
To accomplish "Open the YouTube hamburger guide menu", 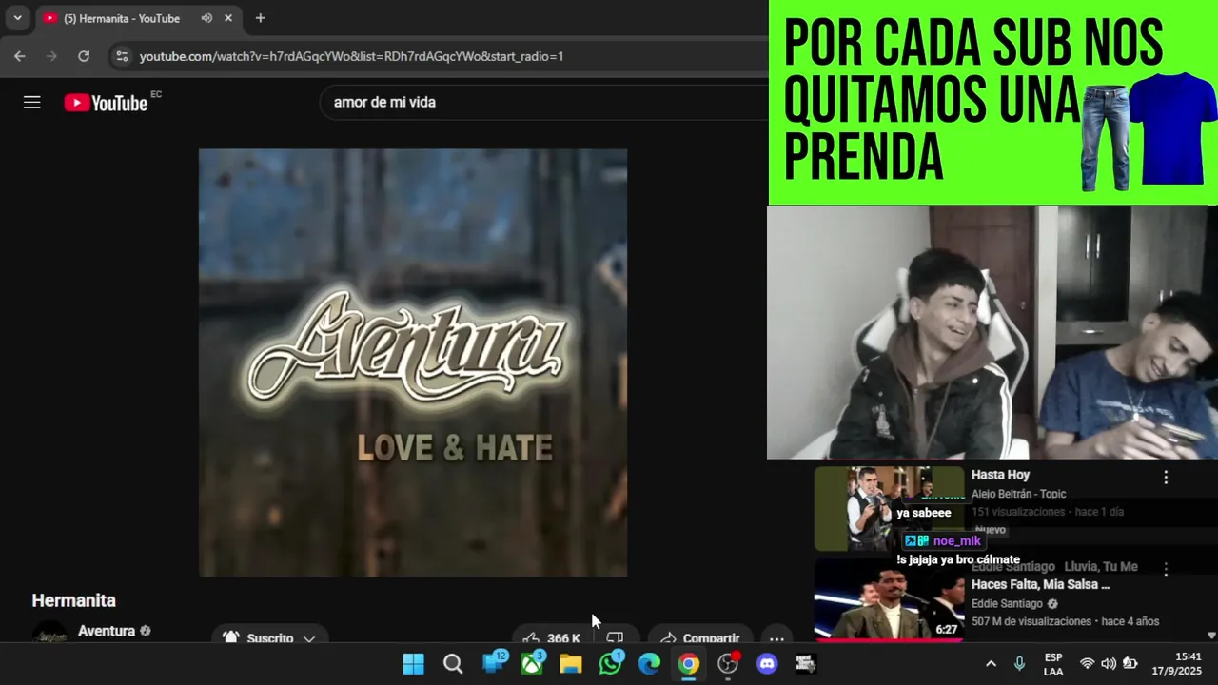I will (x=32, y=102).
